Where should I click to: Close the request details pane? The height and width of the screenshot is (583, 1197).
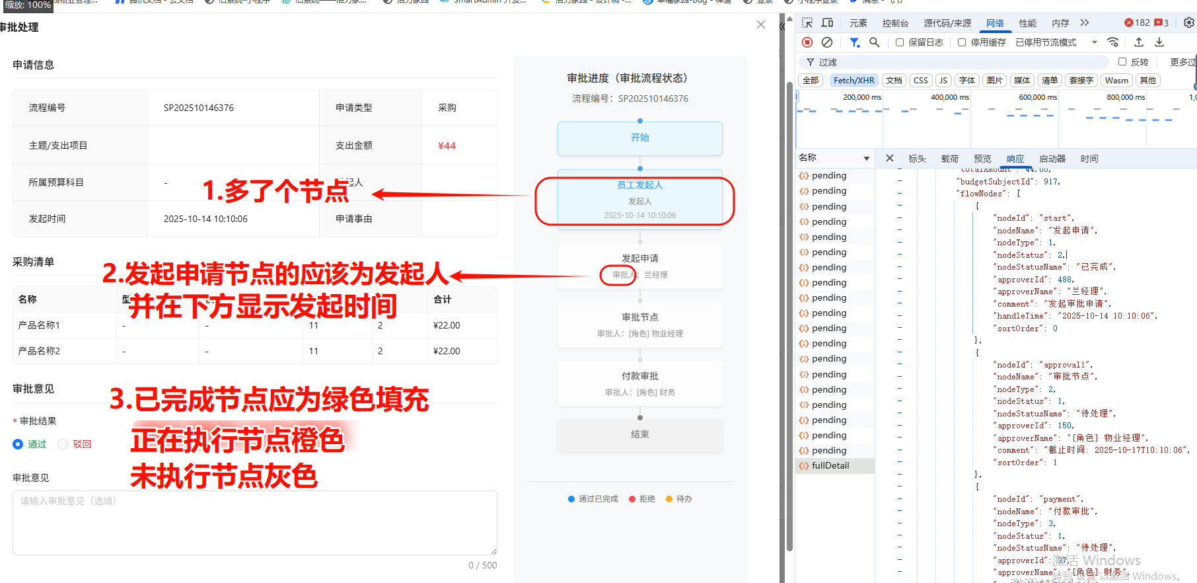890,159
